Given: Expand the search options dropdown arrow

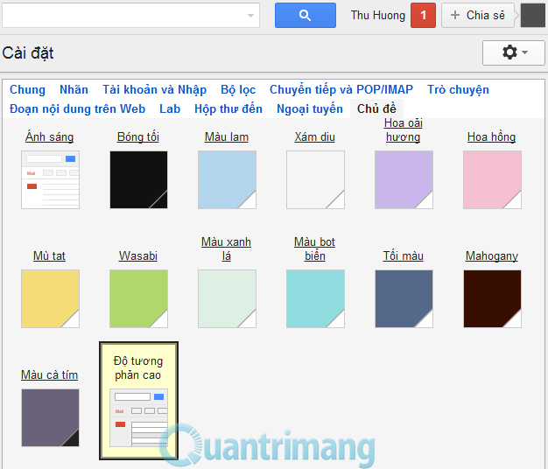Looking at the screenshot, I should pyautogui.click(x=251, y=16).
